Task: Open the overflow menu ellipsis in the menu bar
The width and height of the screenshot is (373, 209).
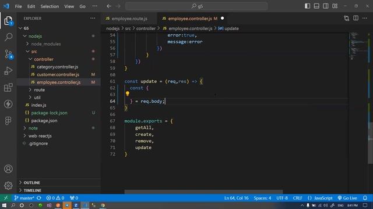Action: pyautogui.click(x=94, y=6)
